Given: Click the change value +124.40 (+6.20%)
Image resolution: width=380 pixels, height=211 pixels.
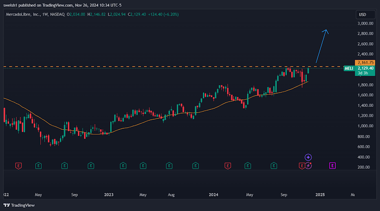Looking at the screenshot, I should (x=163, y=14).
